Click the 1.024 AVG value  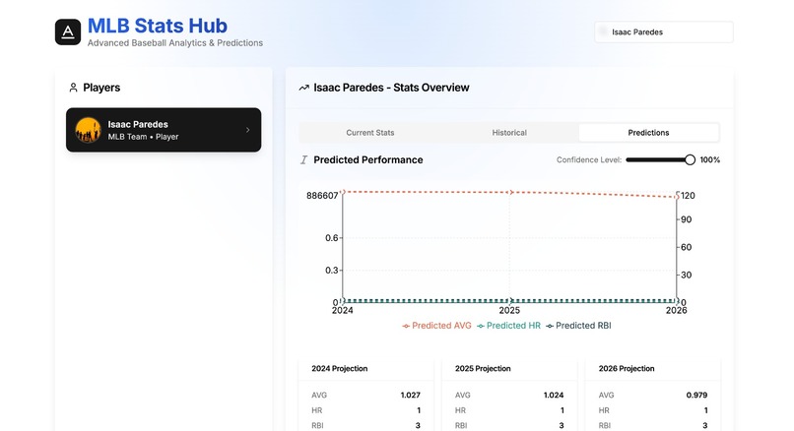point(554,396)
